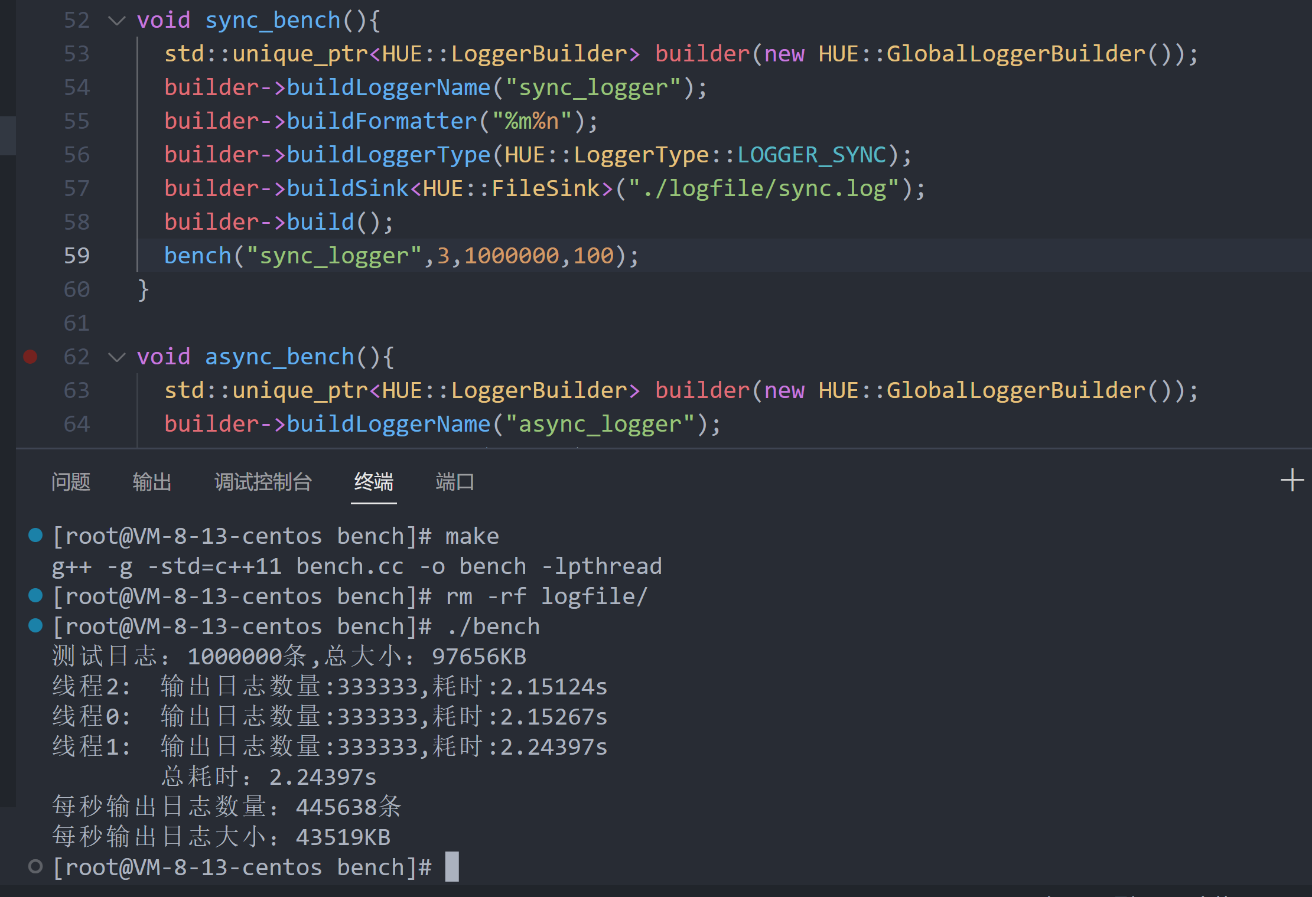The width and height of the screenshot is (1312, 897).
Task: Collapse the async_bench function fold arrow
Action: [x=117, y=357]
